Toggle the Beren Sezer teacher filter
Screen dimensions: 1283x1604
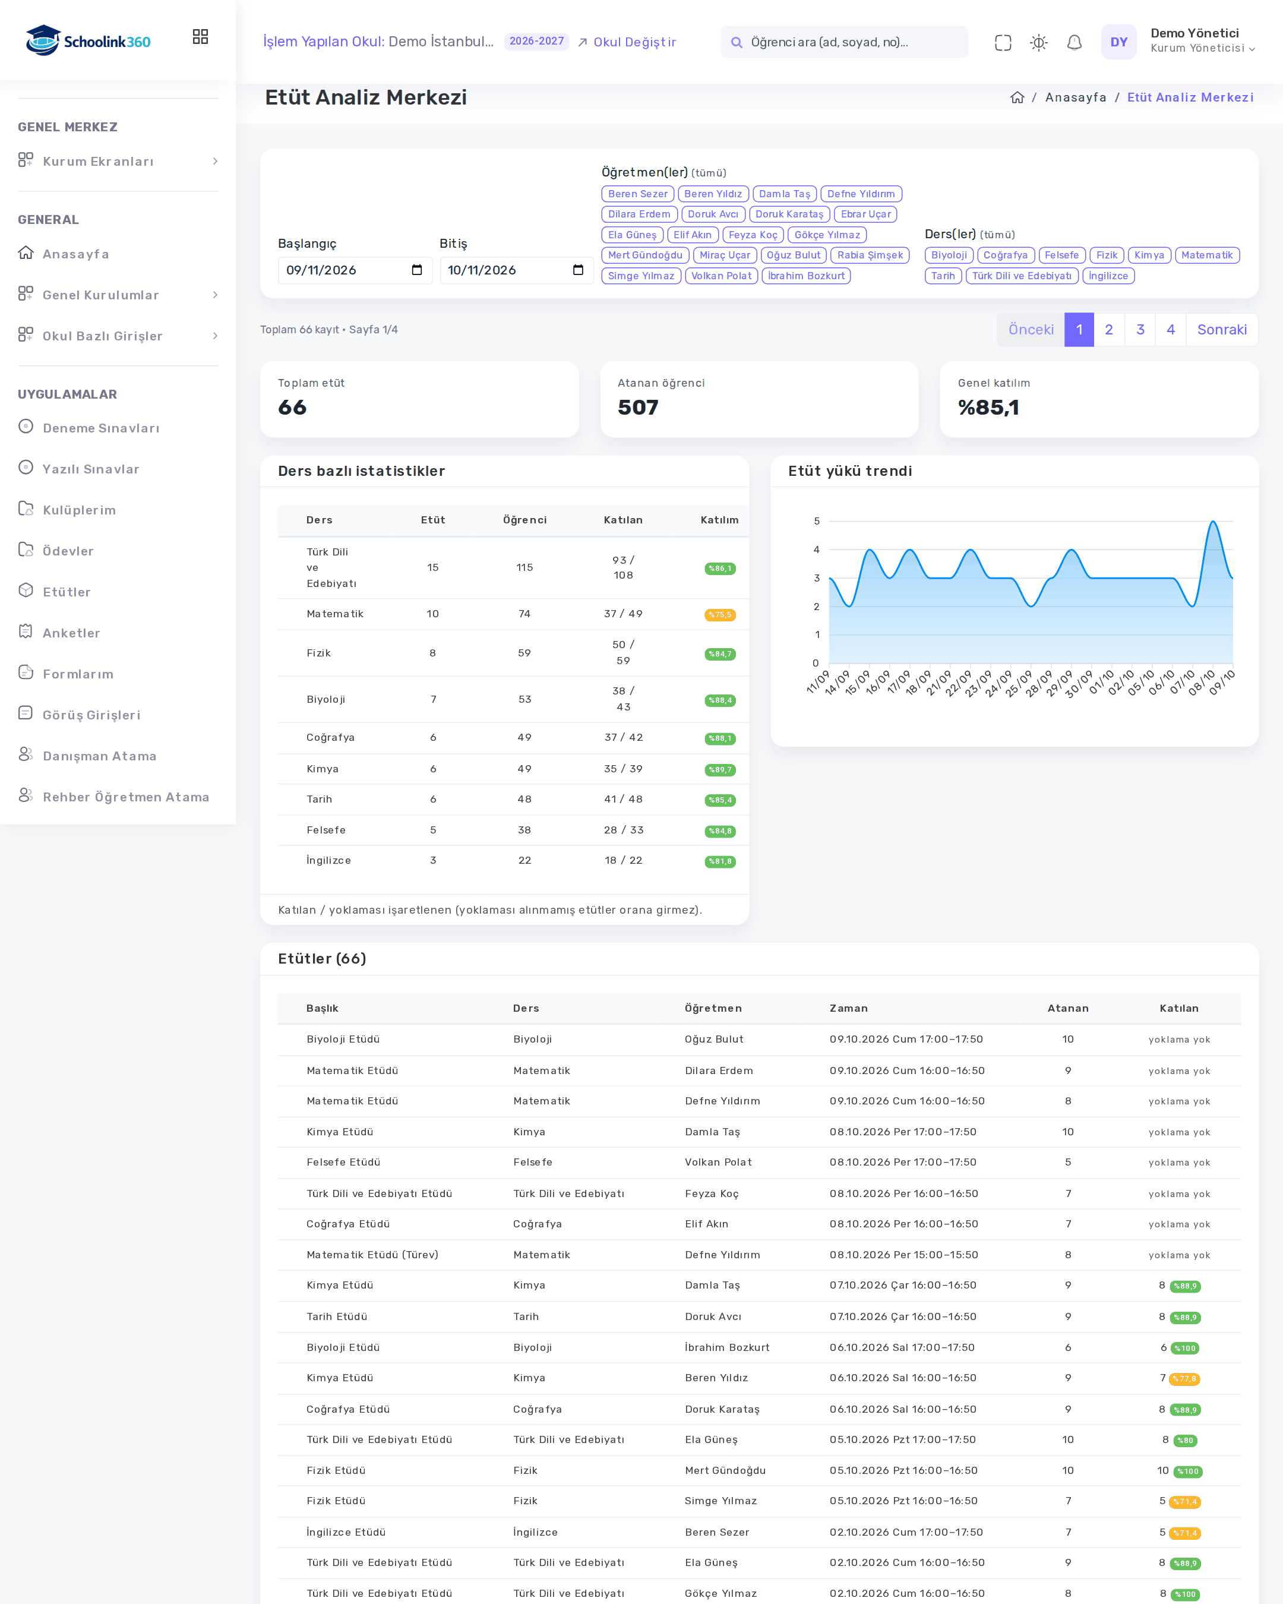637,194
